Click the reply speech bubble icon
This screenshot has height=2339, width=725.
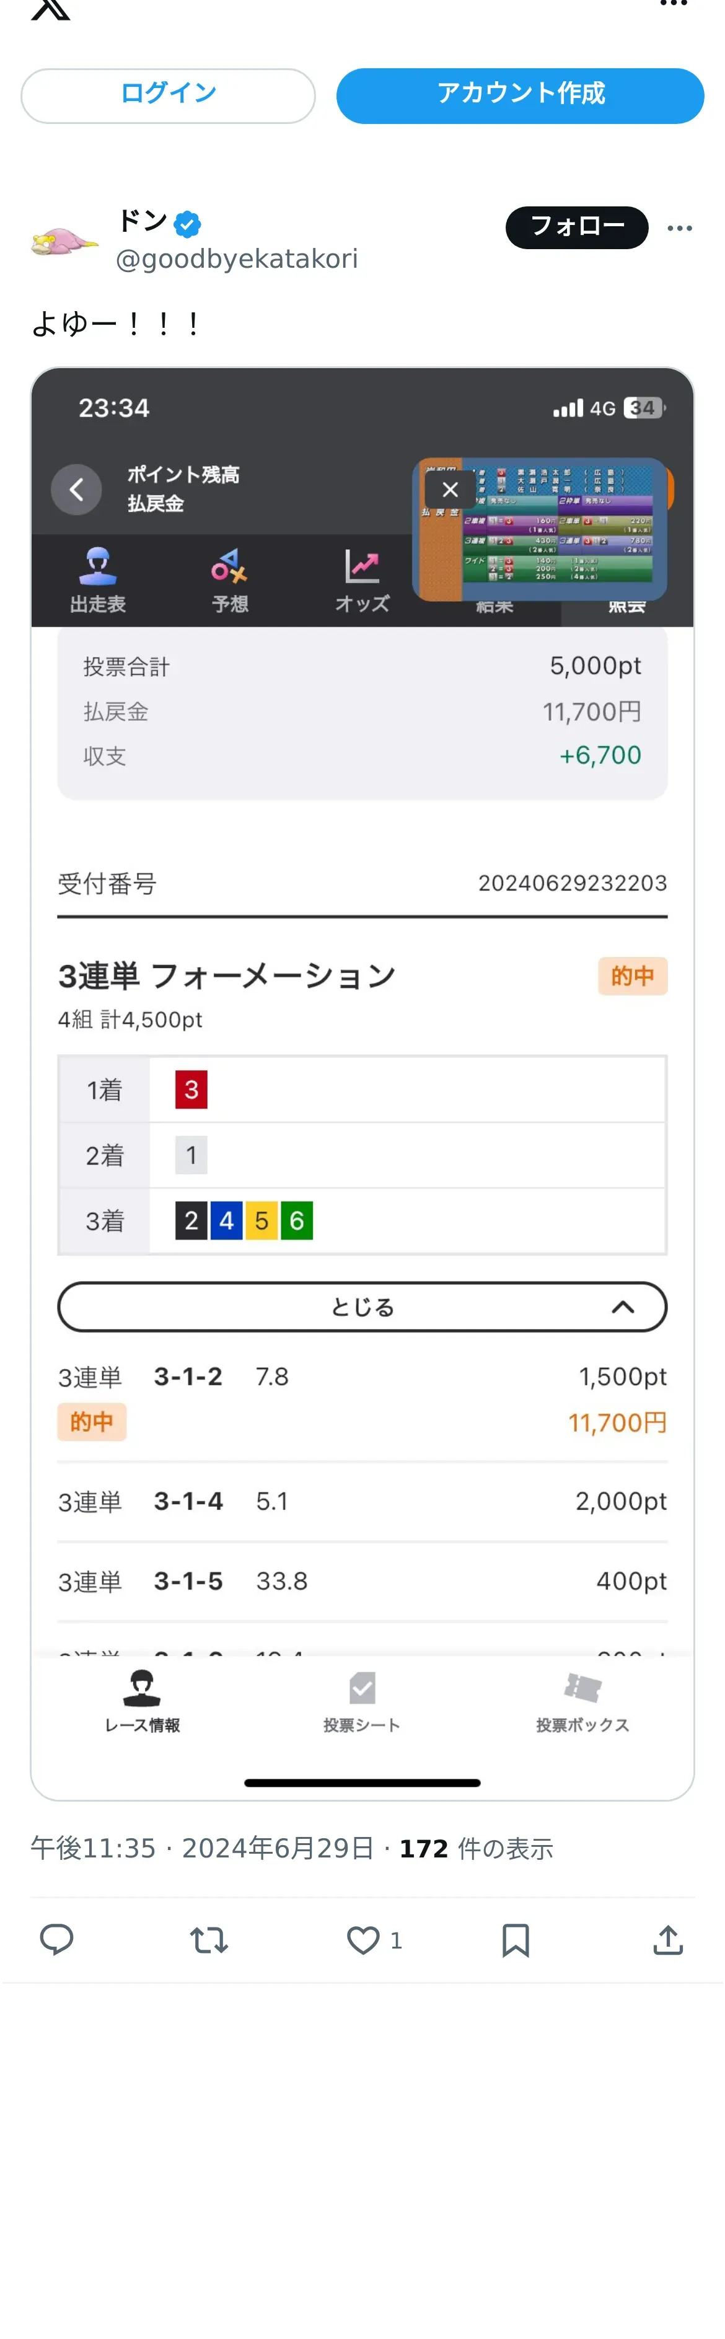point(56,1939)
